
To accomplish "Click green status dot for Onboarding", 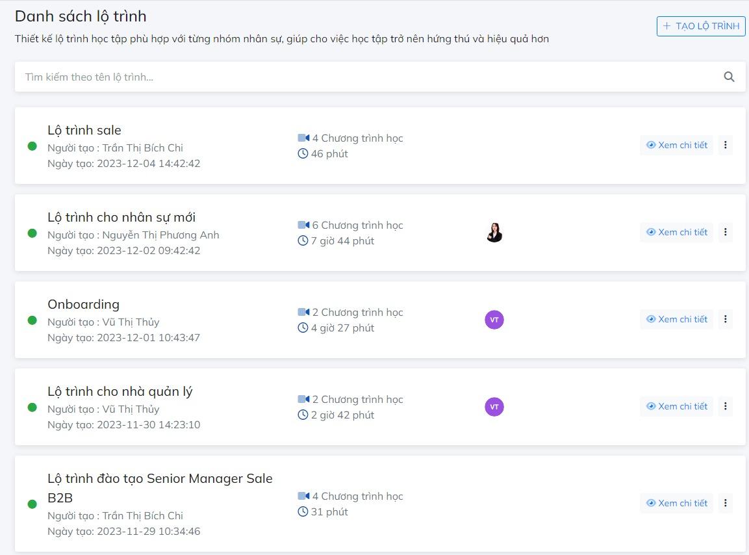I will click(32, 320).
